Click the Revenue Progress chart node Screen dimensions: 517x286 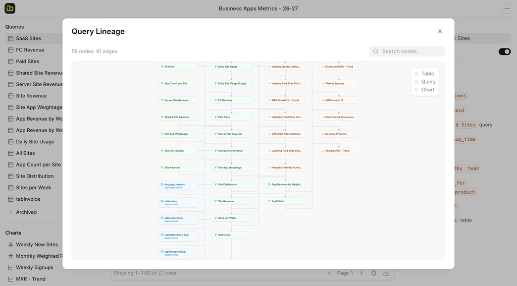pos(339,134)
